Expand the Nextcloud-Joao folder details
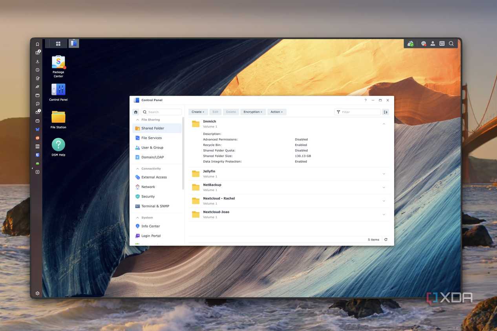Viewport: 497px width, 331px height. [384, 214]
